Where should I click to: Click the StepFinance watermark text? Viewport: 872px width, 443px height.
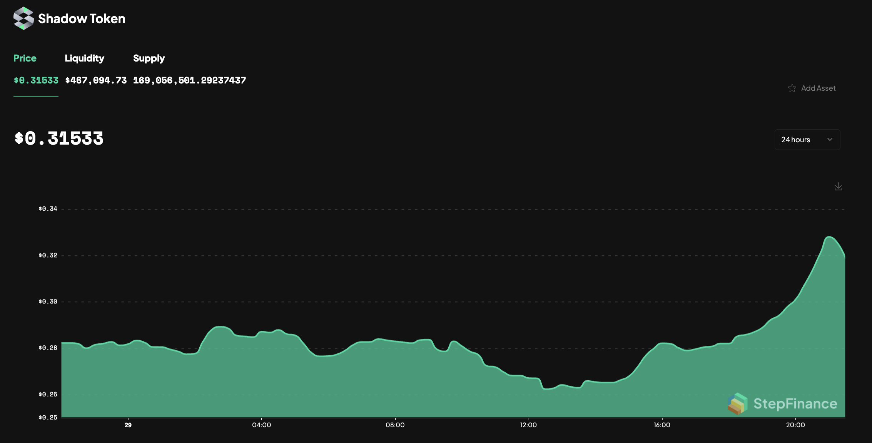[x=795, y=404]
